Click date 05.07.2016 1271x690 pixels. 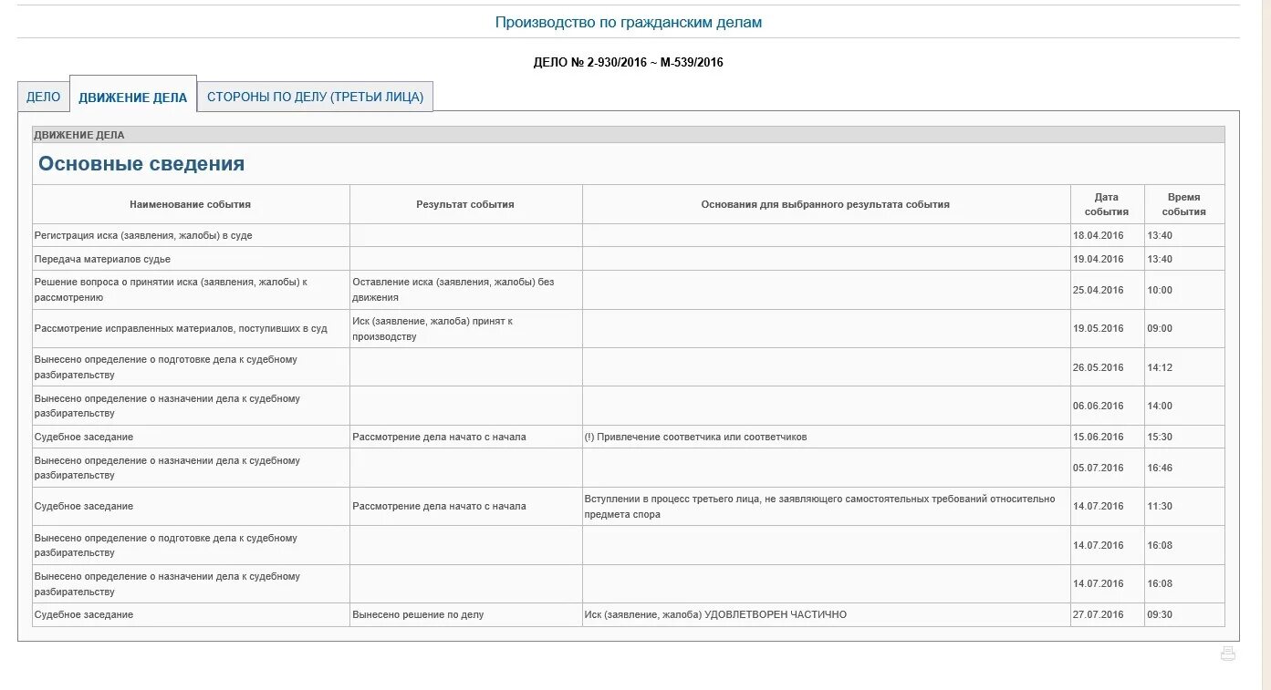(1099, 468)
